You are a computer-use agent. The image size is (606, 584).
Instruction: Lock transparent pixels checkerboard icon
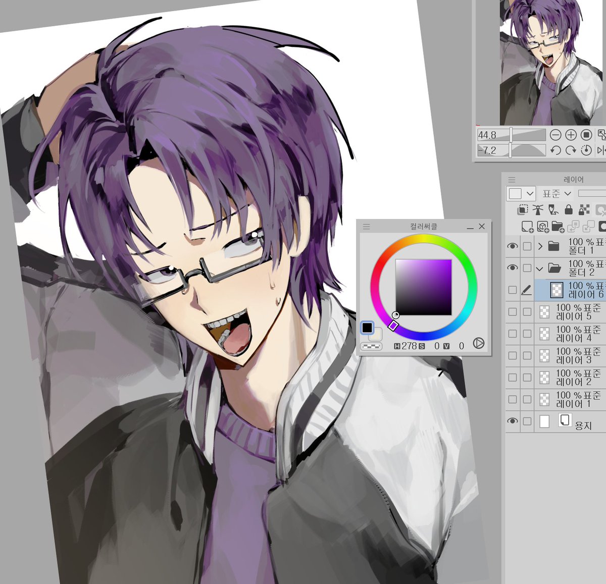point(584,209)
